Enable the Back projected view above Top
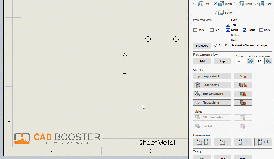Viewport: 274px width, 159px height. (228, 20)
